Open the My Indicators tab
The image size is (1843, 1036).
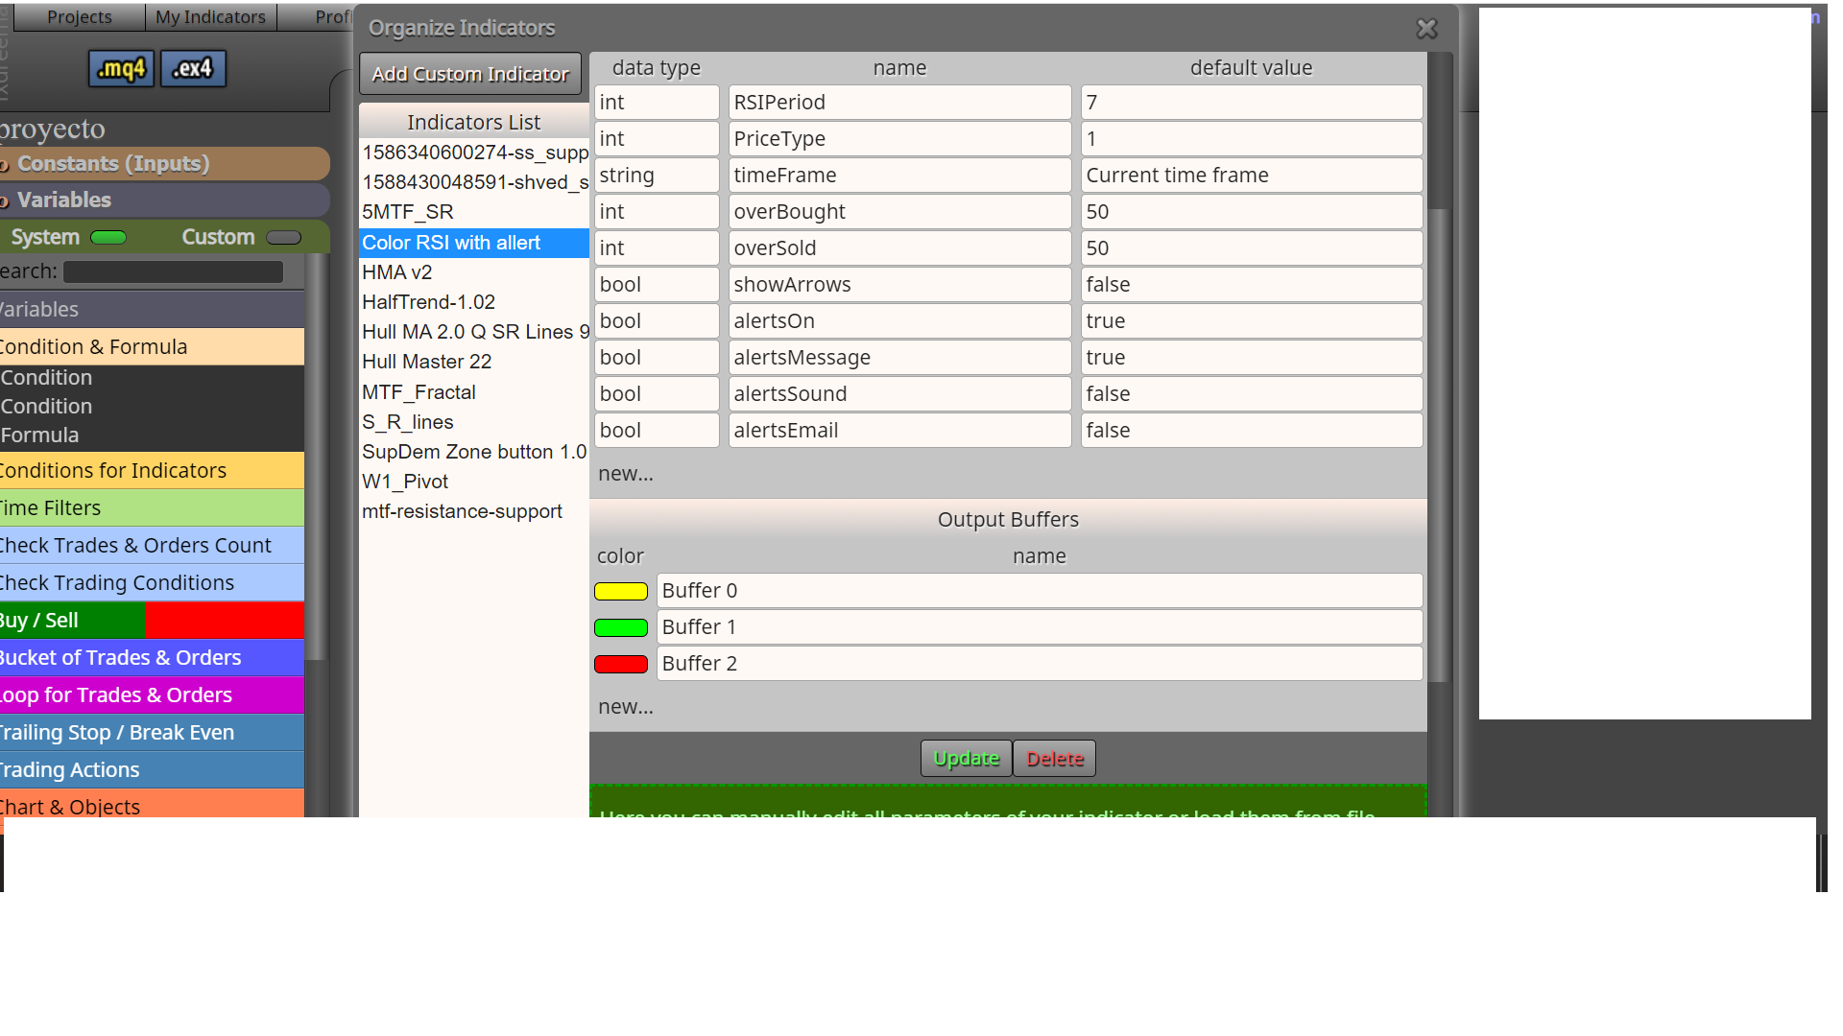pos(210,16)
